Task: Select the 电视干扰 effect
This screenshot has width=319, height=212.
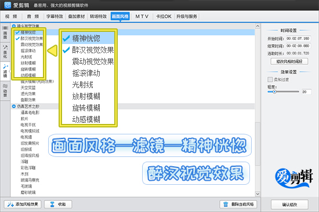Action: [x=28, y=125]
